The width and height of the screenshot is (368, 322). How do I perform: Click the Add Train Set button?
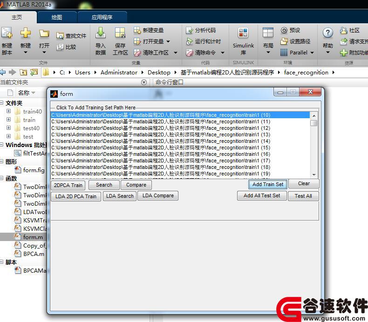click(268, 184)
